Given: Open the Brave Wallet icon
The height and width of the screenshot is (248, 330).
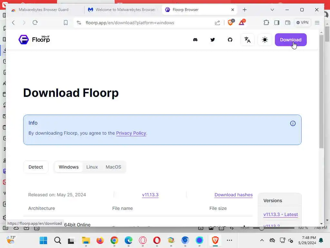Looking at the screenshot, I should (x=288, y=23).
